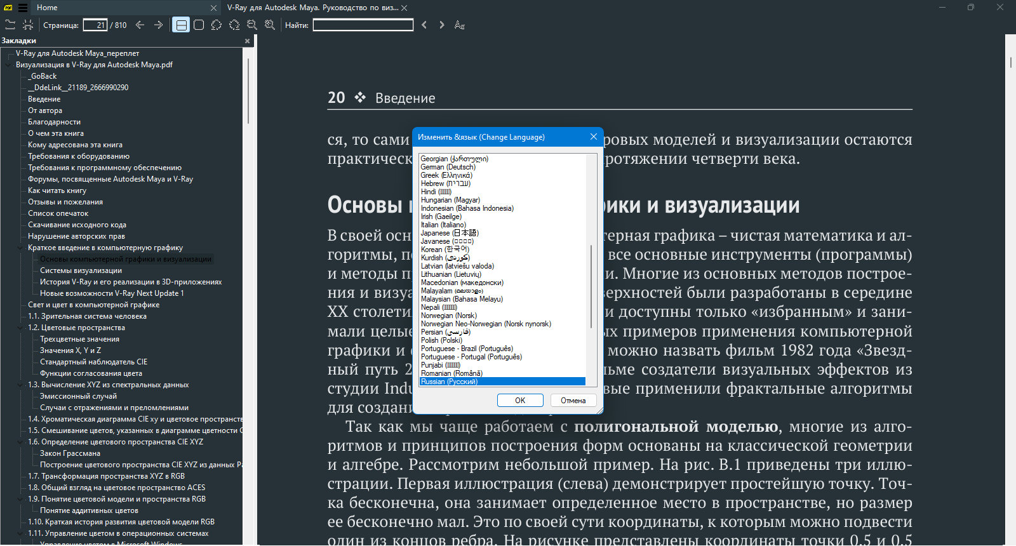Click the Print toolbar icon
This screenshot has width=1016, height=546.
pyautogui.click(x=28, y=25)
